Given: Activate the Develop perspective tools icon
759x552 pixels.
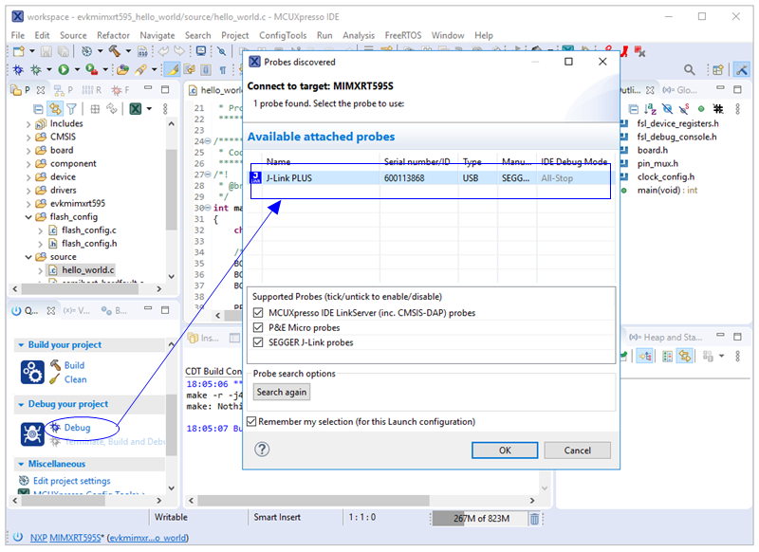Looking at the screenshot, I should click(x=741, y=70).
